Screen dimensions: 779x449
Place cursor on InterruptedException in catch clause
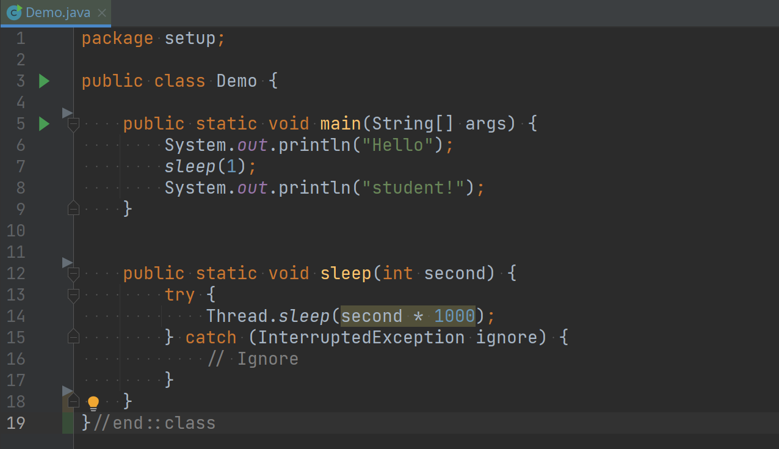[x=361, y=337]
